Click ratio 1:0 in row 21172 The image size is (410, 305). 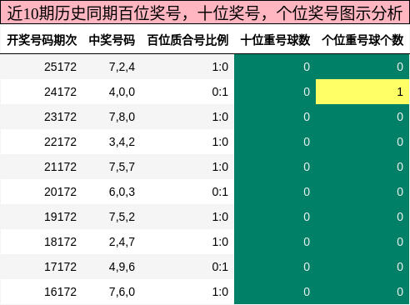[x=220, y=167]
